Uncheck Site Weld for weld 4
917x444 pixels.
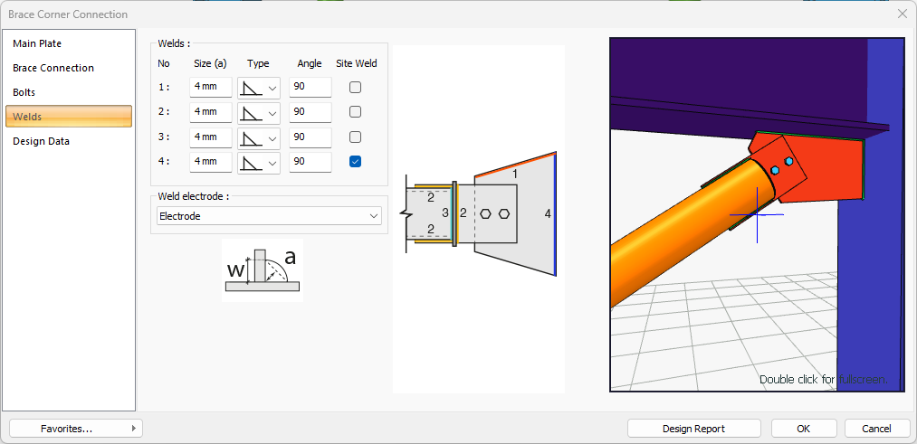356,162
